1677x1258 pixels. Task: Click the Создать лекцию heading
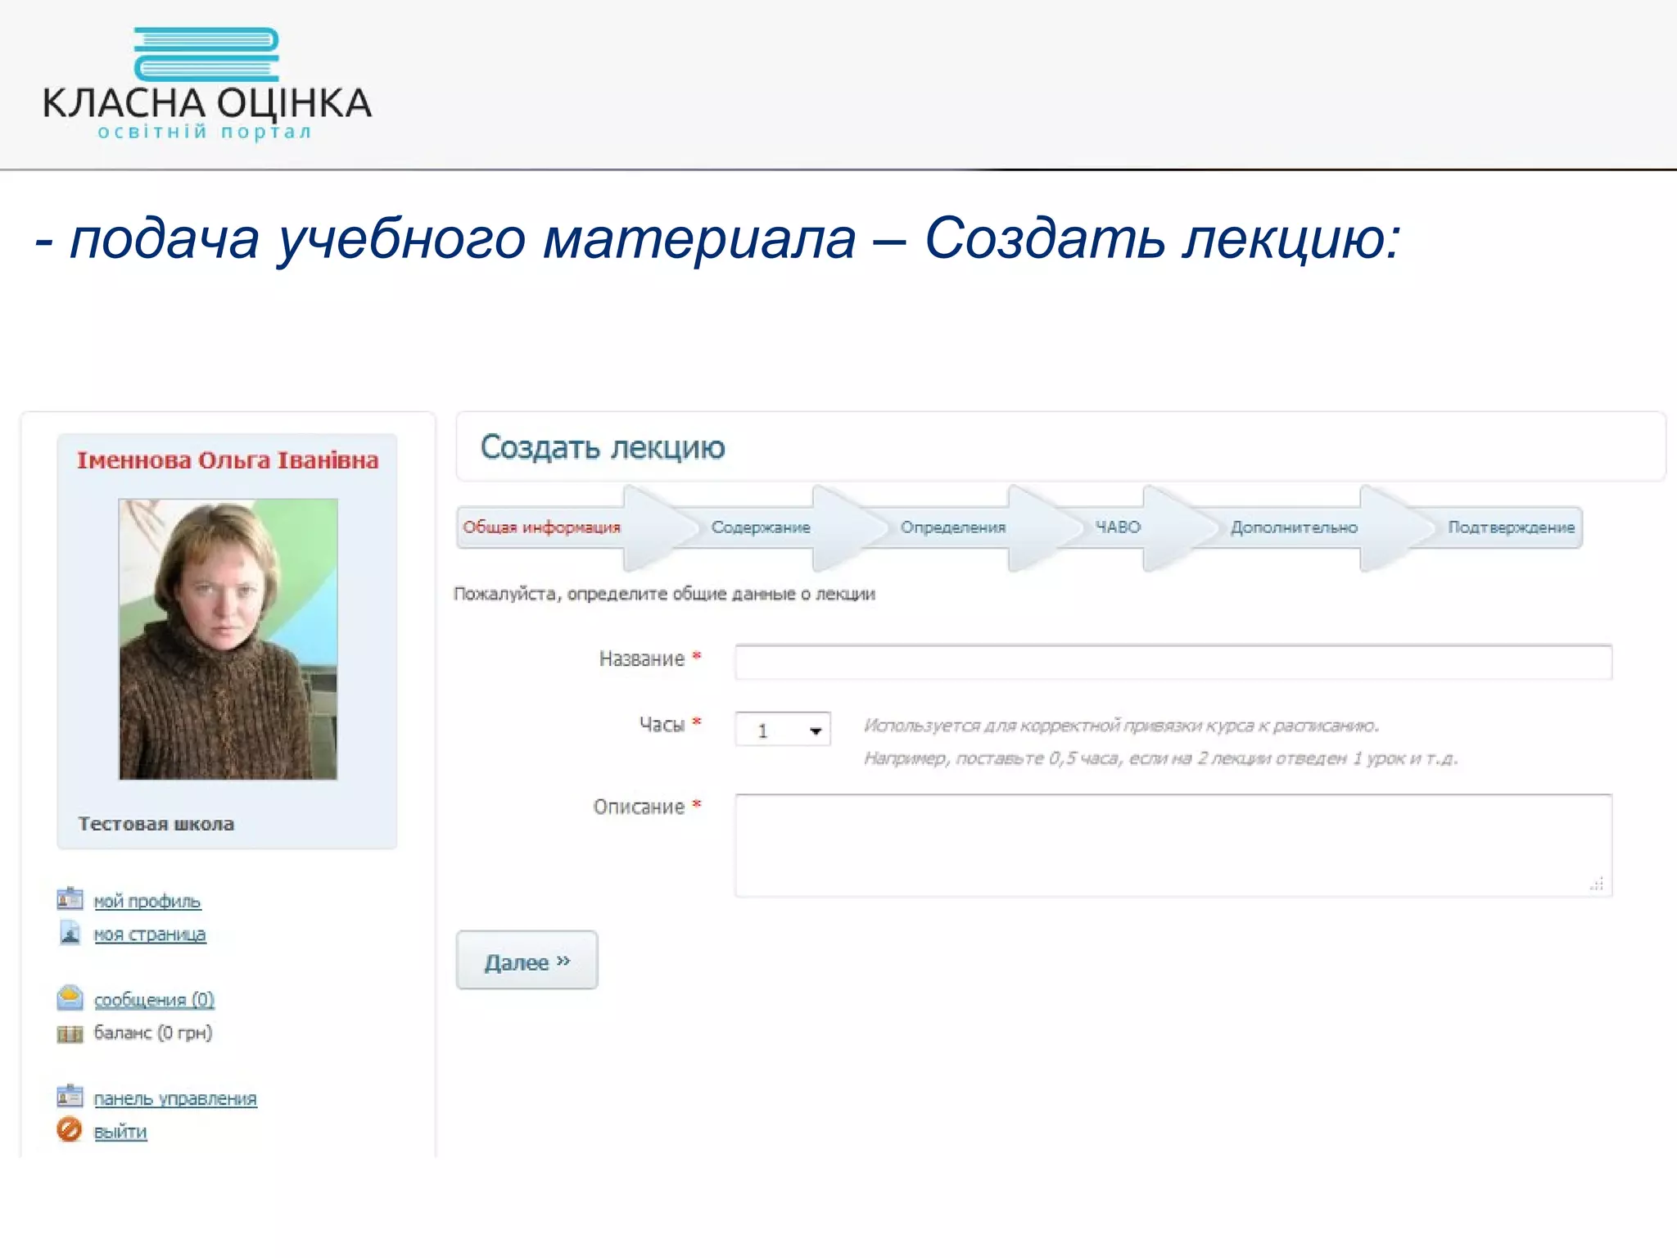pyautogui.click(x=603, y=447)
